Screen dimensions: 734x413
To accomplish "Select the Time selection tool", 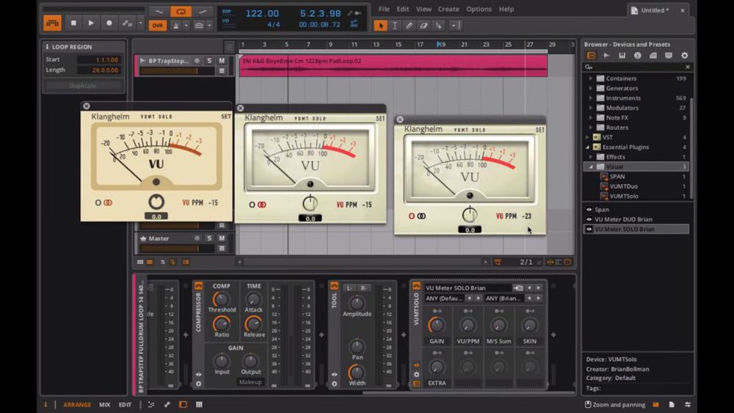I will pos(395,26).
